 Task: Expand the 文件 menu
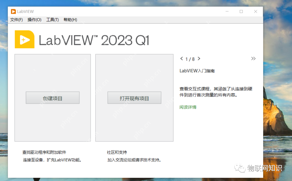point(16,19)
